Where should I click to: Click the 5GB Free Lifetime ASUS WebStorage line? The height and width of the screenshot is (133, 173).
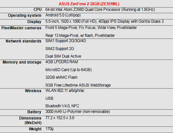[x=78, y=85]
